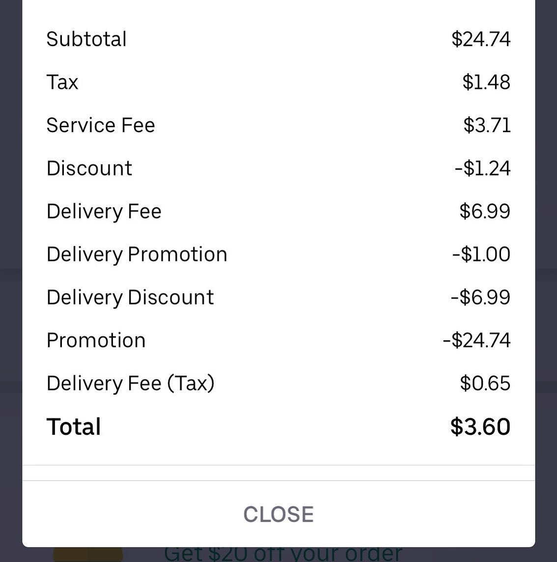Select the Delivery Discount label
Screen dimensions: 557x562
pos(130,298)
